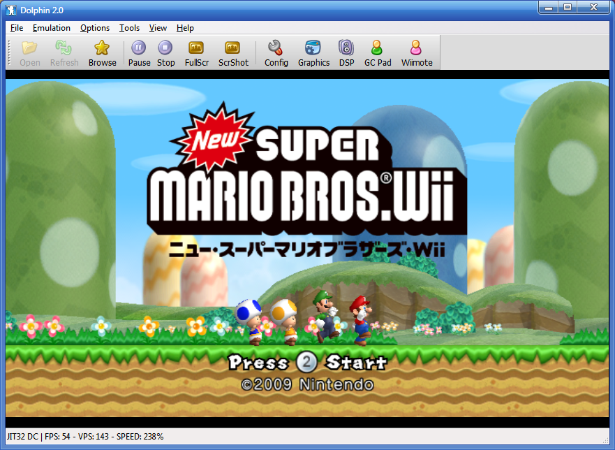Toggle fullscreen with FullScr
Image resolution: width=615 pixels, height=450 pixels.
[196, 53]
